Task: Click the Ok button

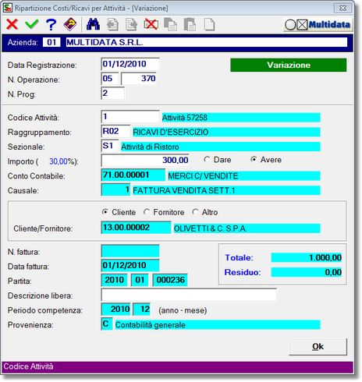Action: click(318, 346)
